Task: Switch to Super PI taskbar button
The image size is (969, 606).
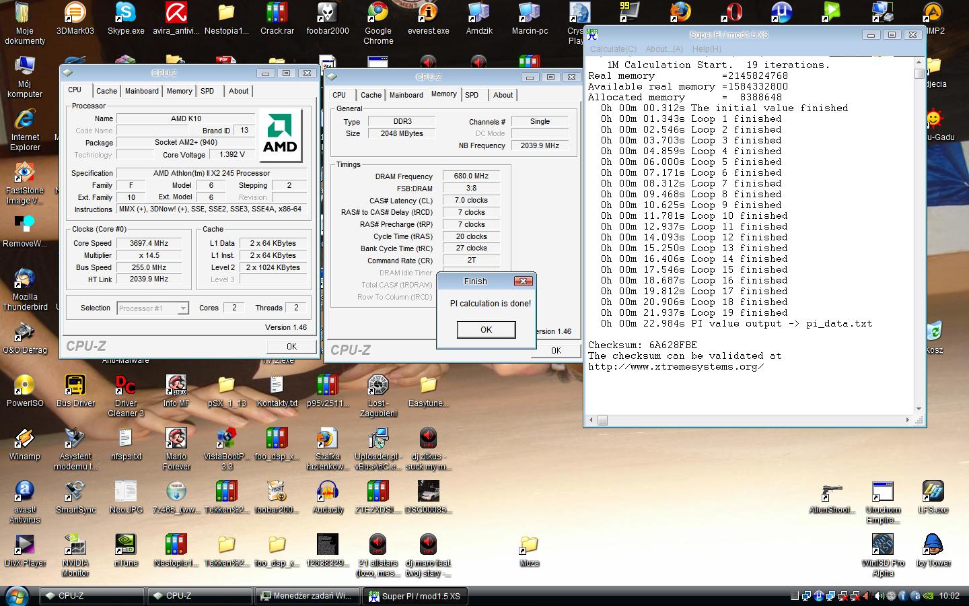Action: pos(414,596)
